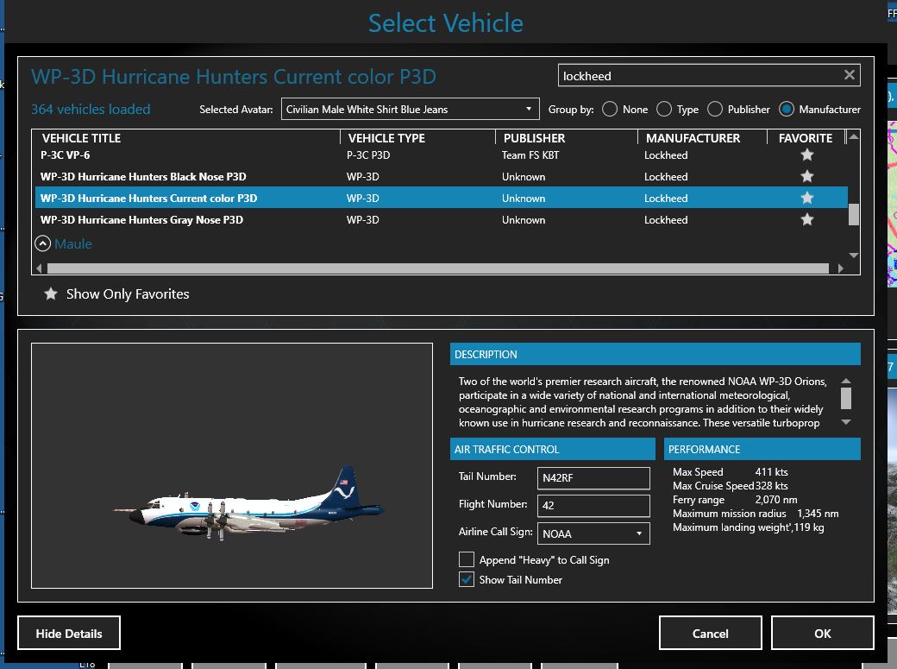This screenshot has height=669, width=897.
Task: Uncheck Show Tail Number checkbox
Action: click(467, 579)
